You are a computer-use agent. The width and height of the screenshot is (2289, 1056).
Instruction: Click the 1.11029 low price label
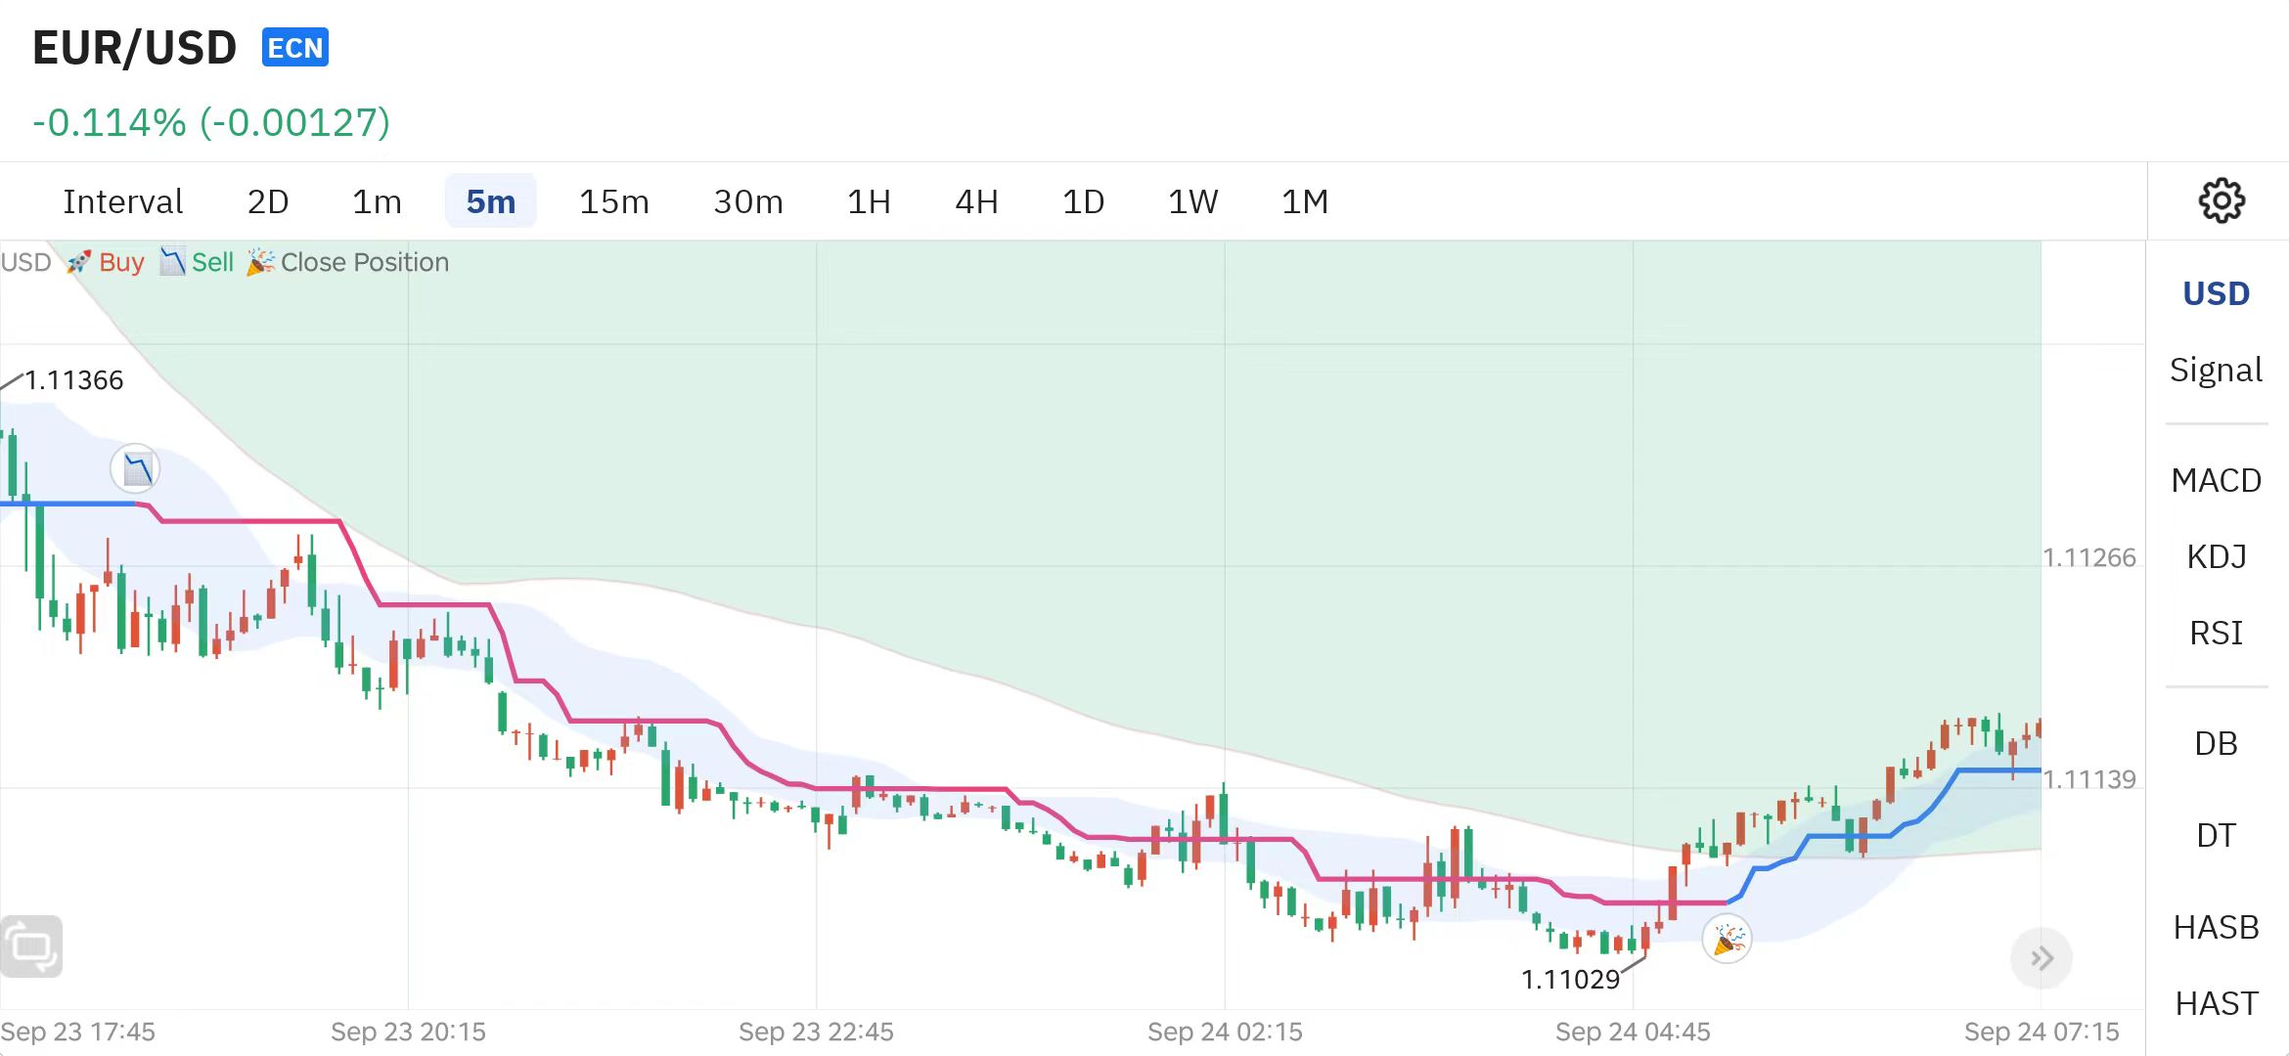pyautogui.click(x=1570, y=979)
